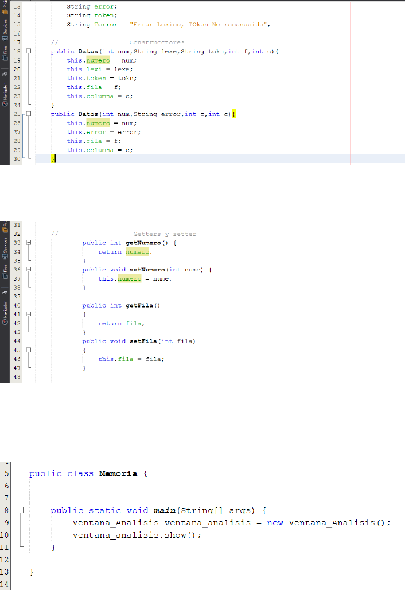Click the struck-through show() call
The height and width of the screenshot is (590, 405).
click(x=175, y=535)
